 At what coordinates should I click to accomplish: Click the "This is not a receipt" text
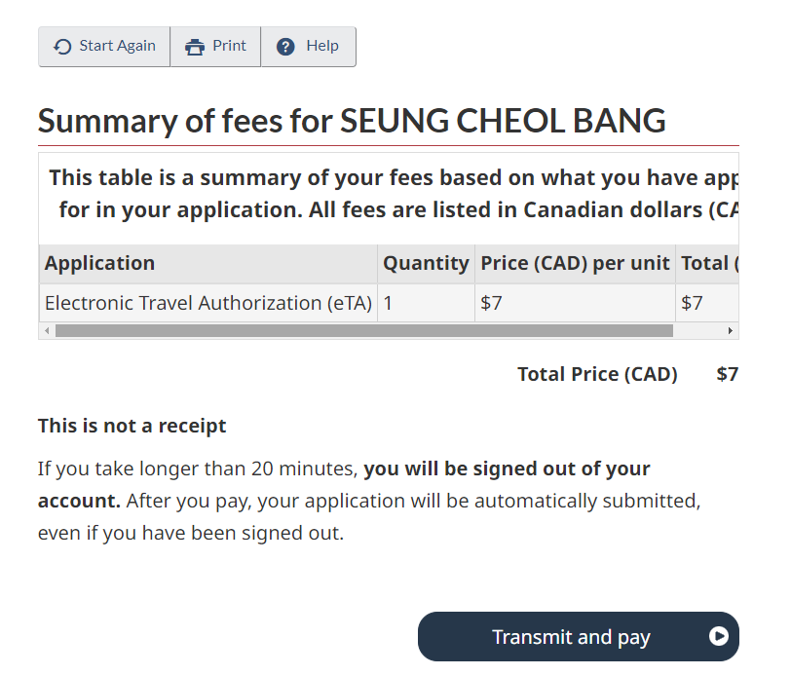tap(132, 426)
